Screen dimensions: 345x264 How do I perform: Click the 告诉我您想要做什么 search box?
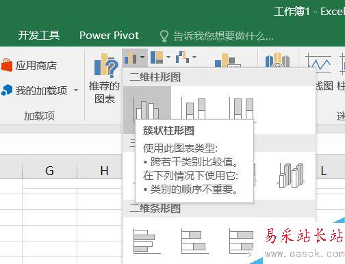pyautogui.click(x=223, y=36)
